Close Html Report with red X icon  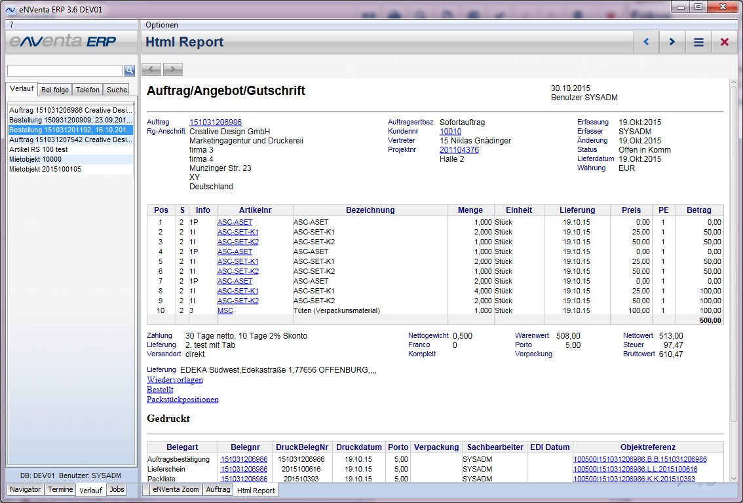[725, 42]
